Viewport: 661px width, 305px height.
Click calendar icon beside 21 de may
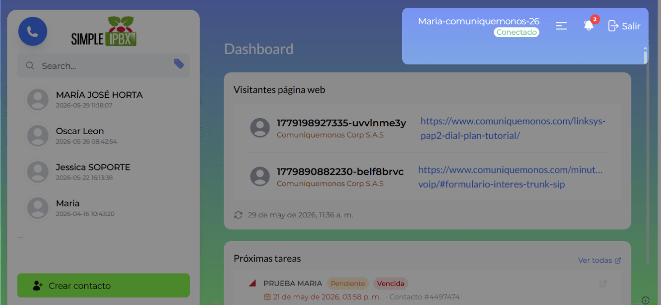point(267,297)
